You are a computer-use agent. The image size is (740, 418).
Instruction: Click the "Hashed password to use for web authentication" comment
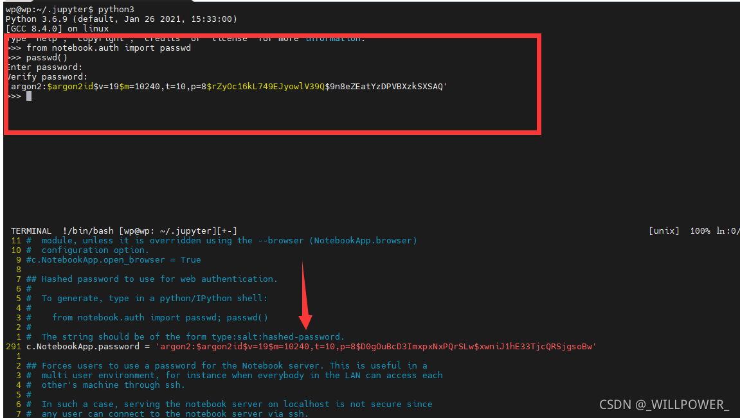[x=152, y=279]
